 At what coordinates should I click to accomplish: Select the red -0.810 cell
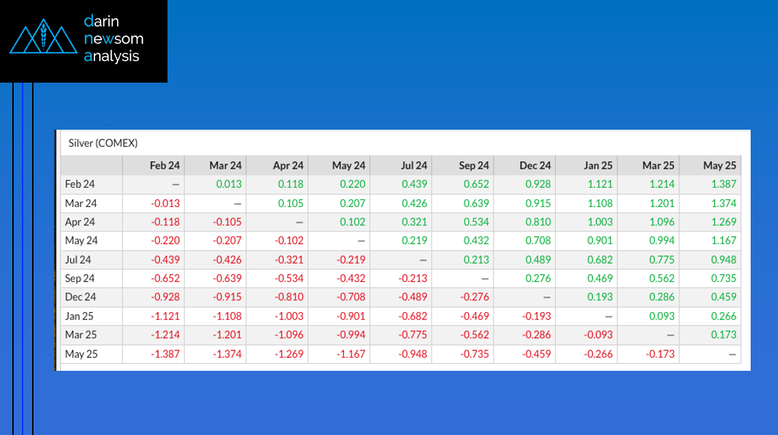(290, 297)
